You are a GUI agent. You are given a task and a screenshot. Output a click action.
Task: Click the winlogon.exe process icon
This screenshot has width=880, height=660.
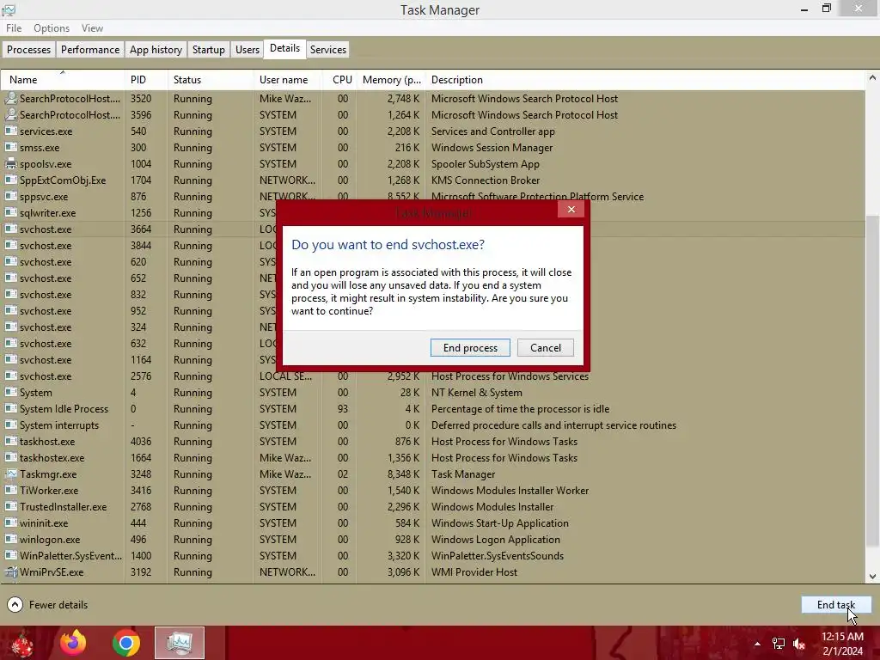[10, 540]
